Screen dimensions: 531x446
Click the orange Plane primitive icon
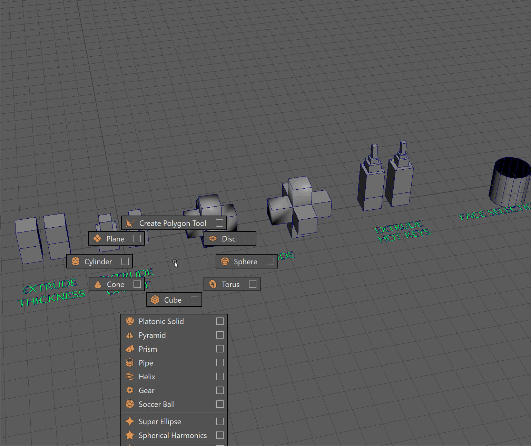[97, 239]
